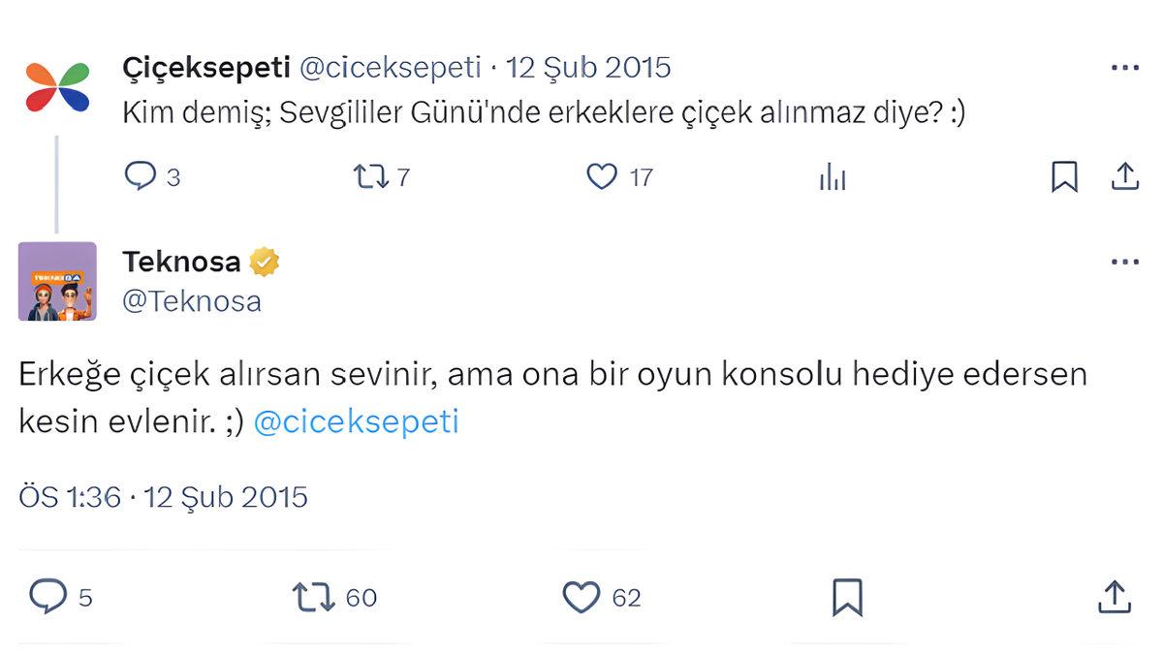The image size is (1163, 654).
Task: Open the 12 Şub 2015 timestamp
Action: click(x=588, y=67)
